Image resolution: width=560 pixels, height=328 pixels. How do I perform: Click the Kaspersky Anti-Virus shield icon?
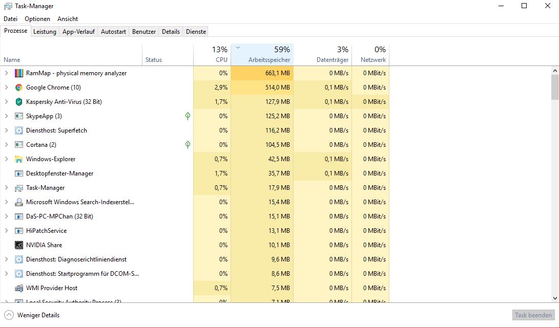[18, 102]
